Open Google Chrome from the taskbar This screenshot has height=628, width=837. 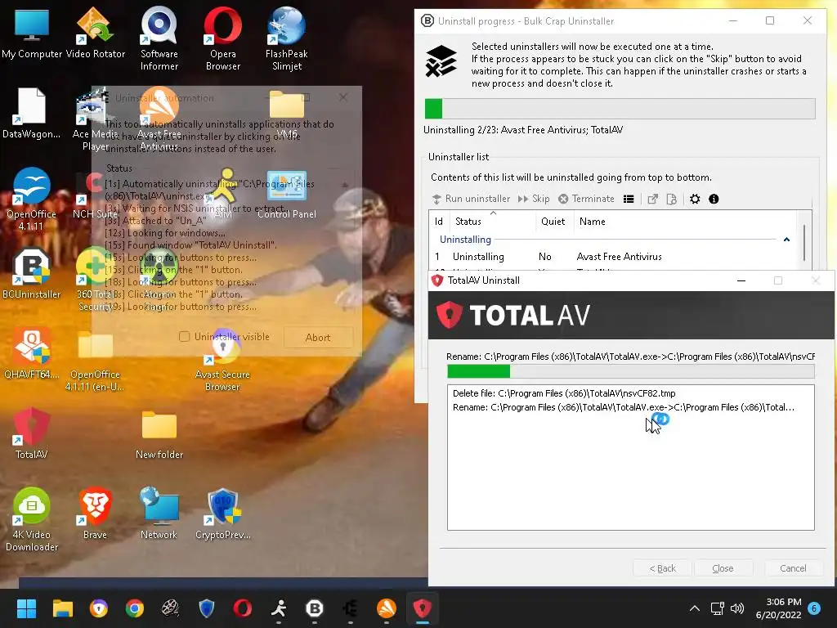click(135, 608)
